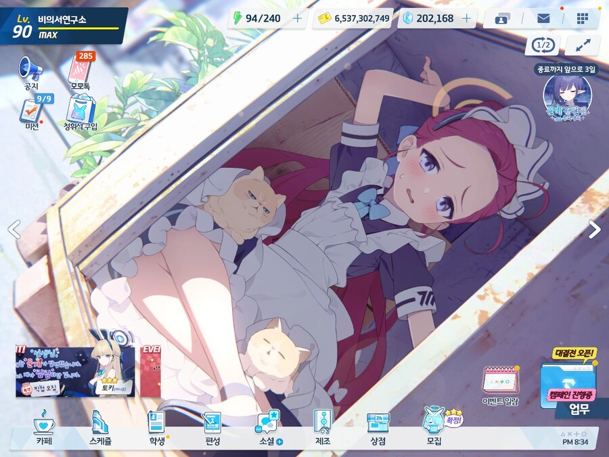
Task: Add gems with plus beside 202,168
Action: (466, 18)
